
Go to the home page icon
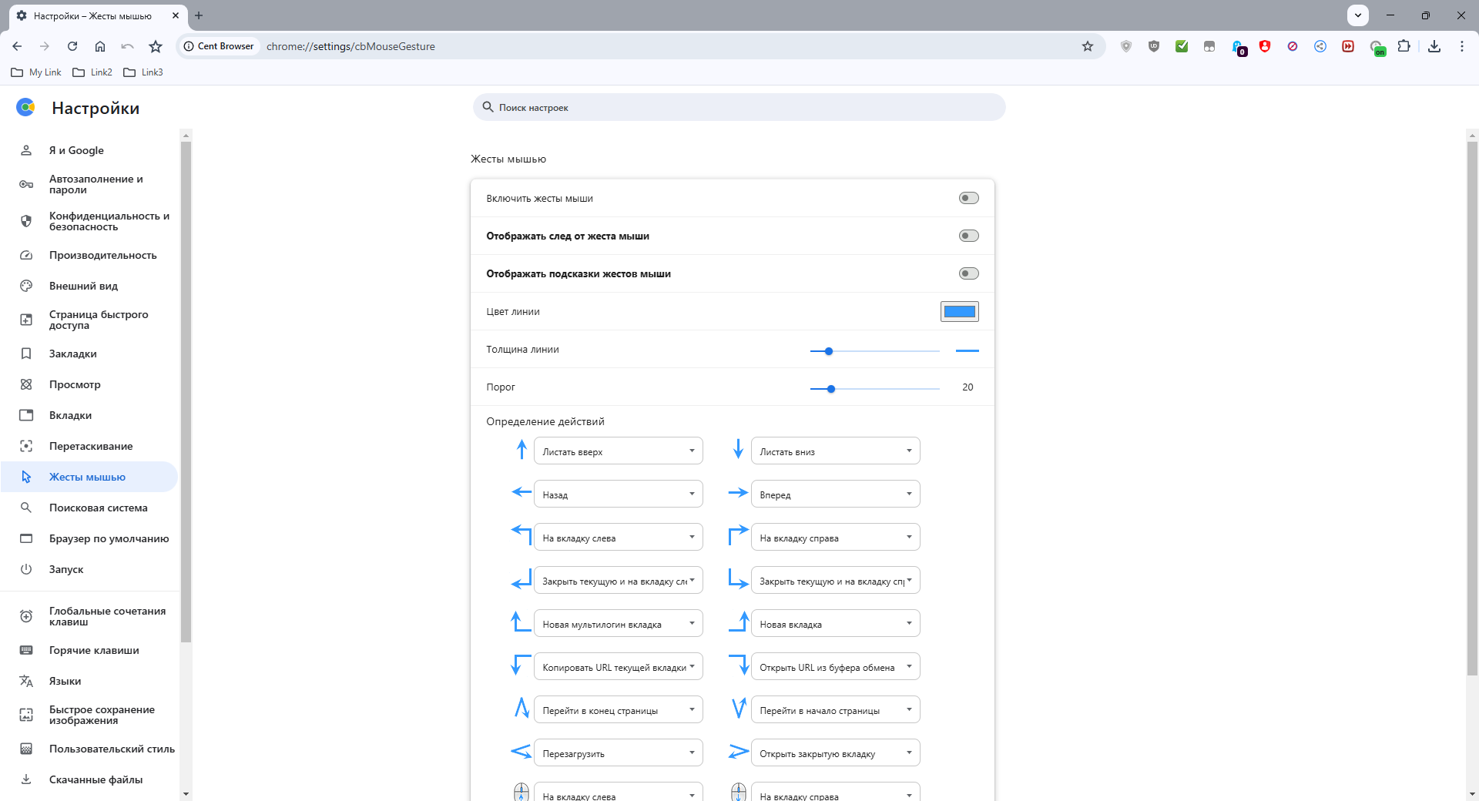point(100,46)
